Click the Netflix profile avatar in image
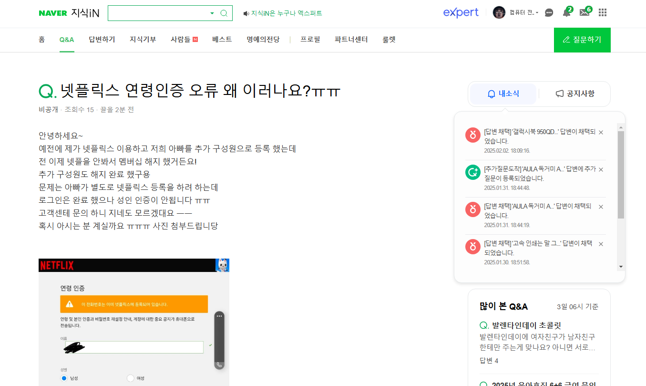646x386 pixels. tap(222, 265)
